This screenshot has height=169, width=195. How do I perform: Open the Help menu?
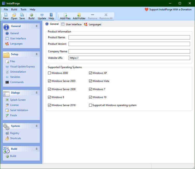(32, 10)
